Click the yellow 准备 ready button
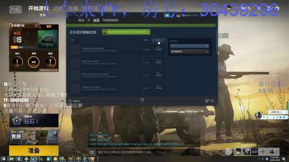Image resolution: width=289 pixels, height=162 pixels. click(x=34, y=151)
